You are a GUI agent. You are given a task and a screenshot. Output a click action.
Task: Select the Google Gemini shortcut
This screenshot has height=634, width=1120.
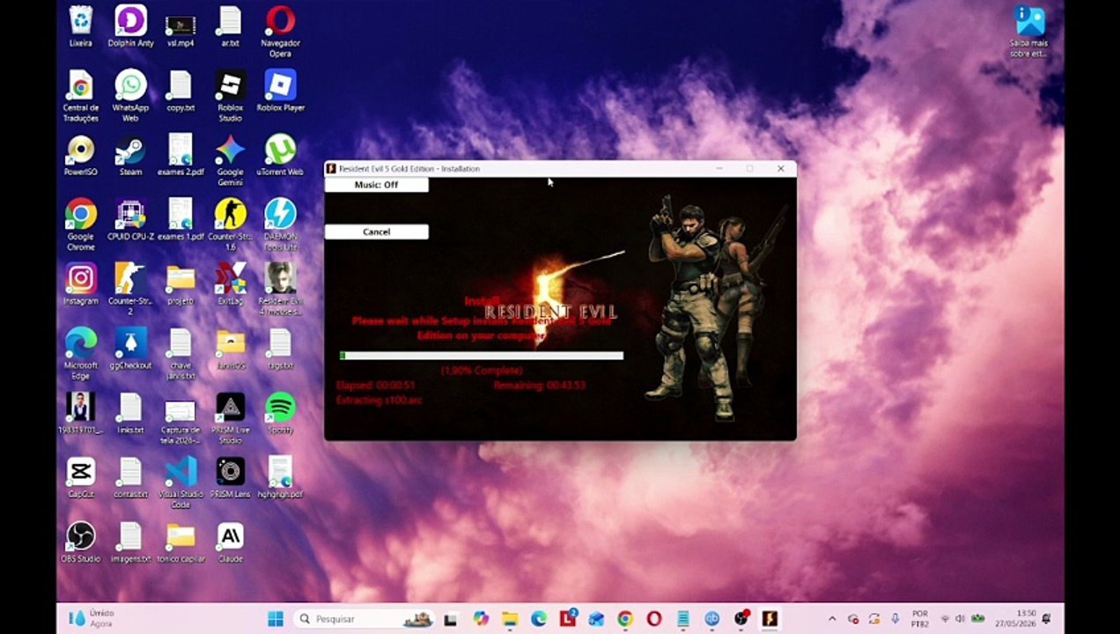230,160
